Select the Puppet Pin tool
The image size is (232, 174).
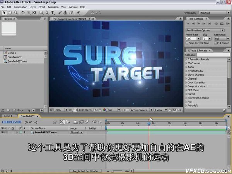pos(78,13)
